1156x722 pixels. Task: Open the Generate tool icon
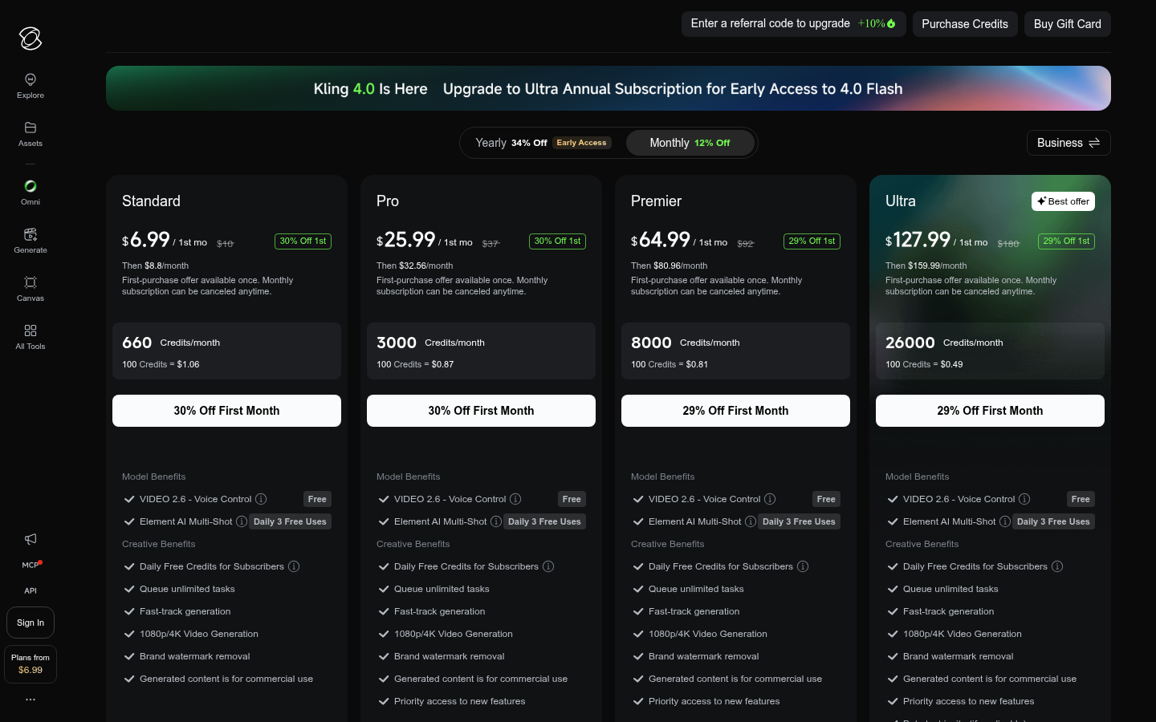(31, 234)
